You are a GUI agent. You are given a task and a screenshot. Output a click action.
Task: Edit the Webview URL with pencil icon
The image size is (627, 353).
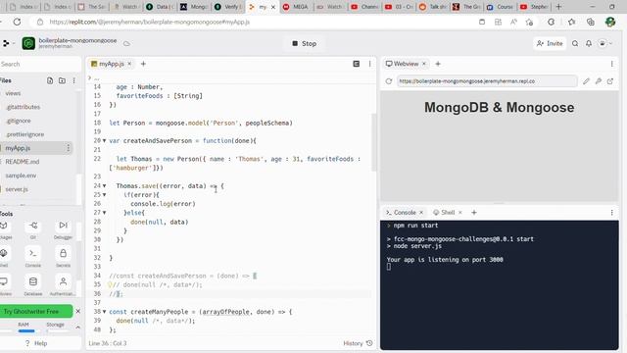pos(586,81)
